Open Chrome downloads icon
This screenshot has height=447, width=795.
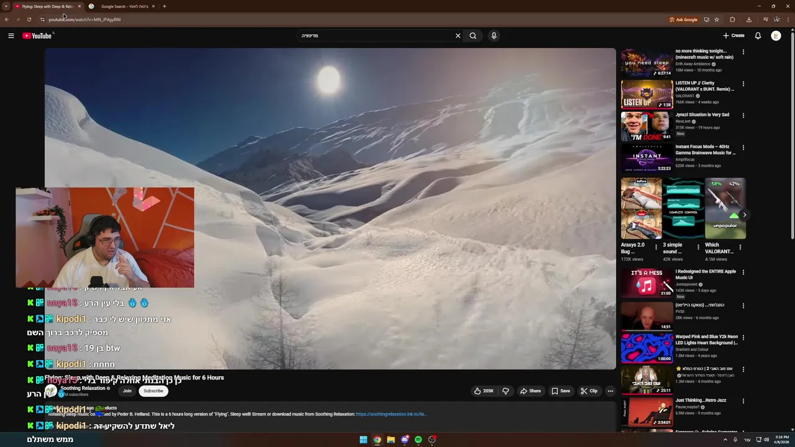click(x=749, y=19)
